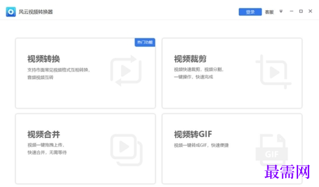This screenshot has width=319, height=187.
Task: Open the 视频合并 feature title
Action: (44, 135)
